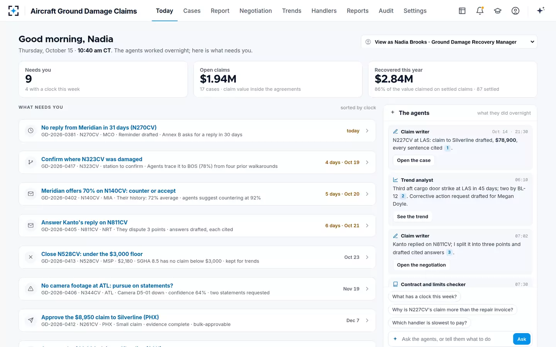Screen dimensions: 556x347
Task: Click the branch icon on N323CV row
Action: click(31, 162)
